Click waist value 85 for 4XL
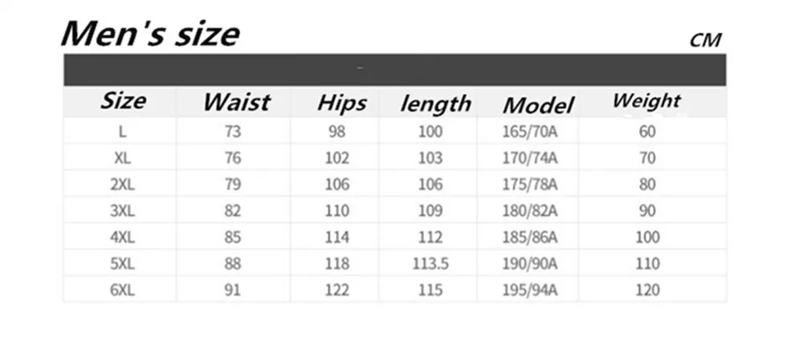The image size is (803, 337). coord(233,238)
